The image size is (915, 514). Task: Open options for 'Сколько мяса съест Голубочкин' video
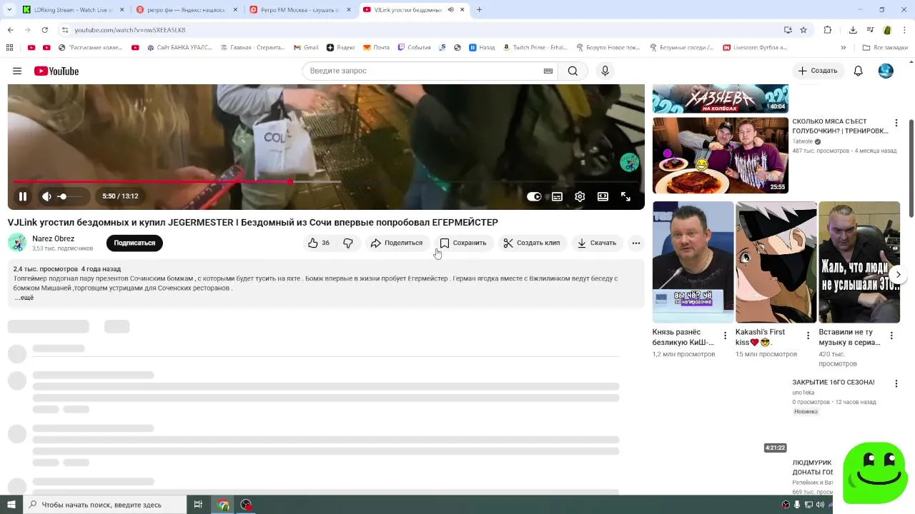coord(896,124)
